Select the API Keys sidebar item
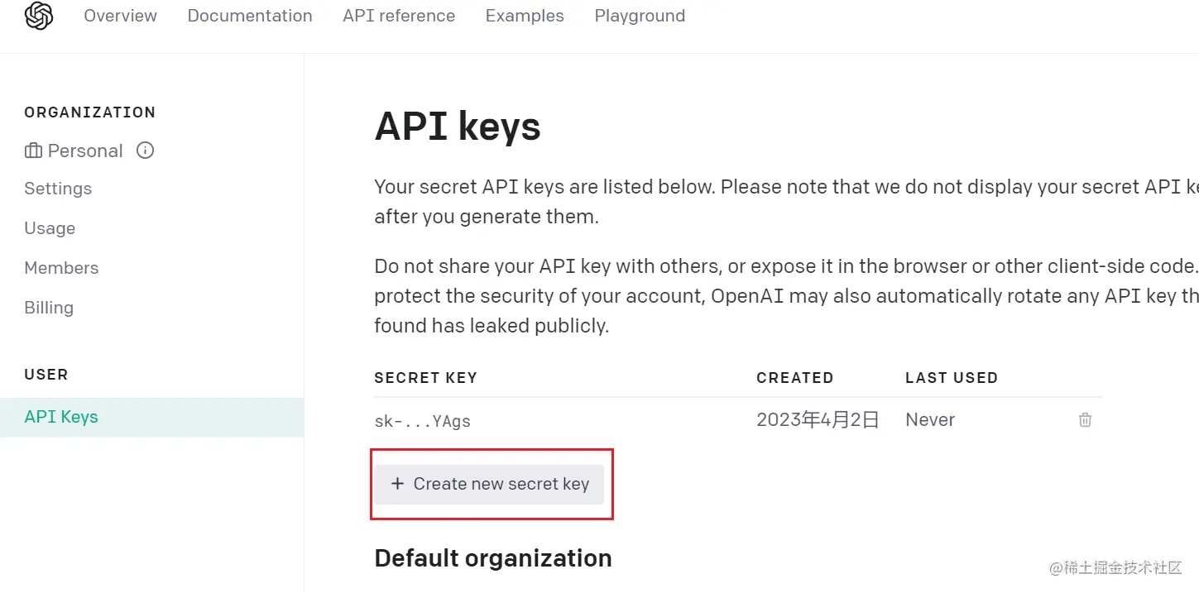This screenshot has width=1199, height=593. pyautogui.click(x=152, y=418)
